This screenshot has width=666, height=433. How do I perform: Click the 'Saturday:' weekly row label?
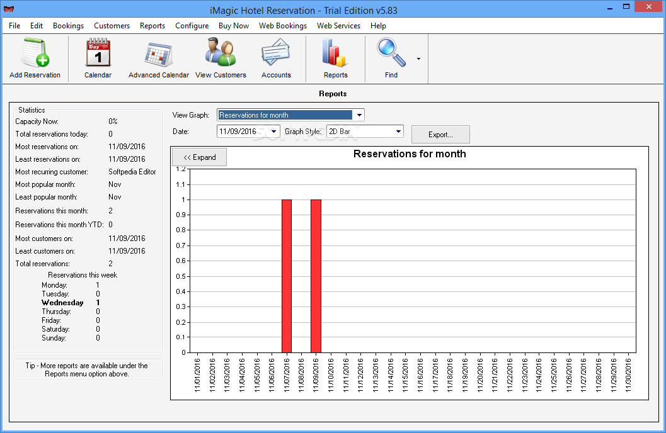[55, 329]
